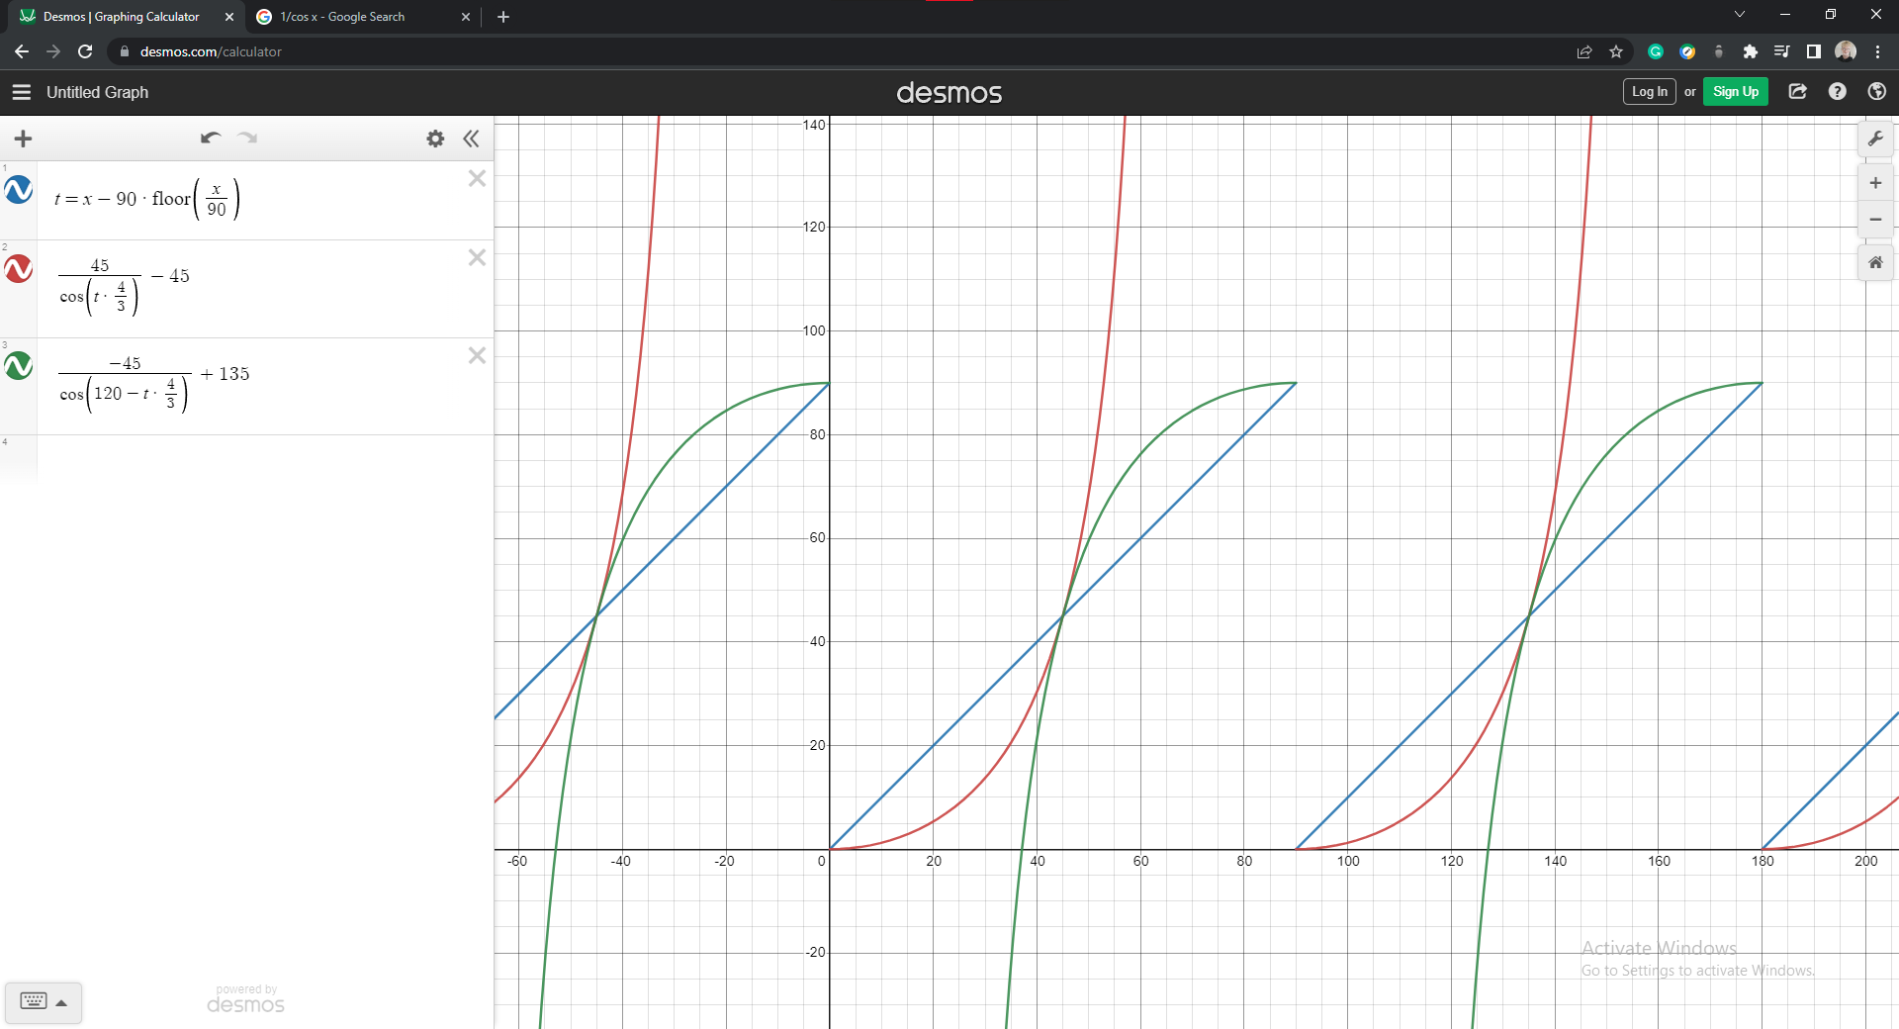Screen dimensions: 1899x1029
Task: Zoom out of the graph
Action: (1875, 220)
